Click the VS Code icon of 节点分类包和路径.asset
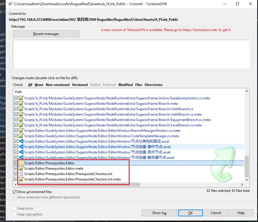258x222 pixels. pyautogui.click(x=21, y=141)
